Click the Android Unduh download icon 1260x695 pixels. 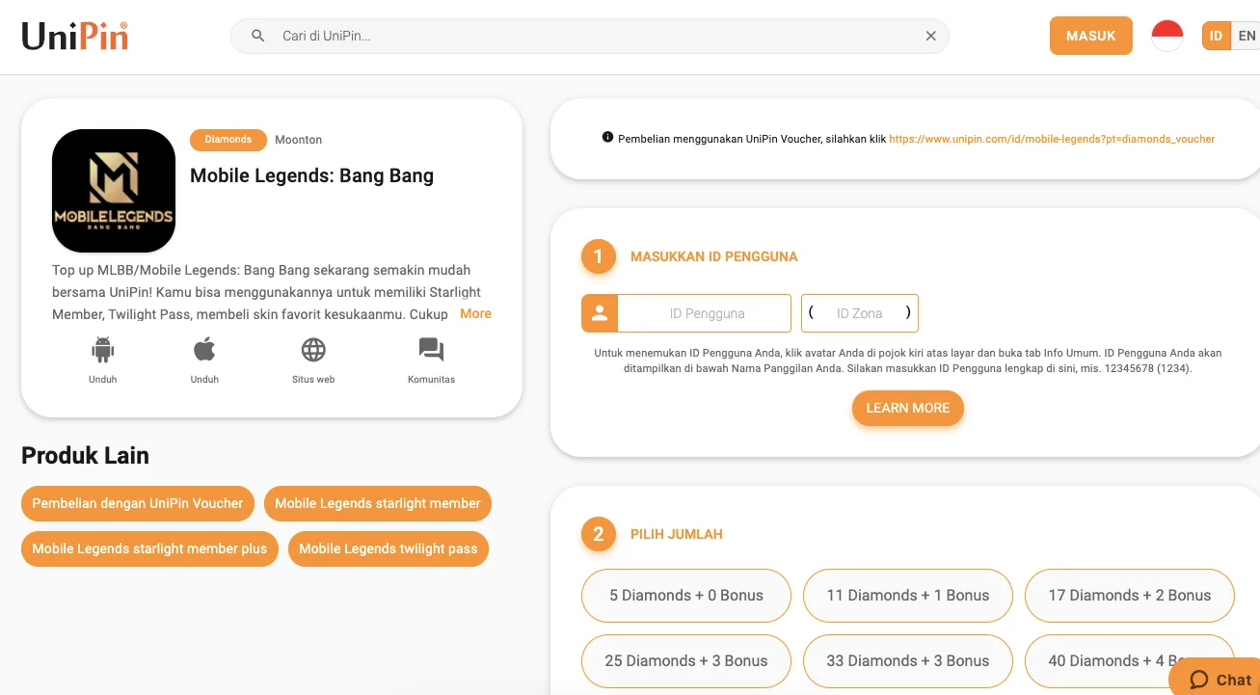[x=102, y=349]
